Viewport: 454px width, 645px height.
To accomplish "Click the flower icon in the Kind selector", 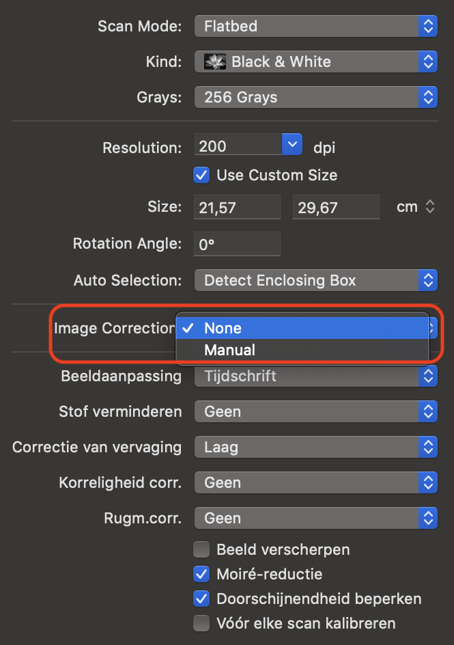I will tap(215, 61).
